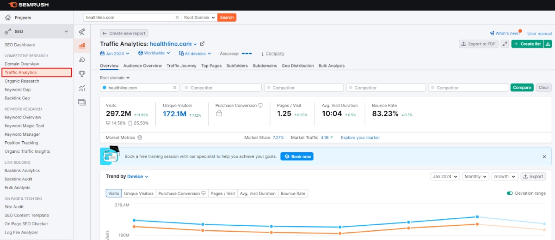Open Log File Analyzer
555x240 pixels.
coord(21,232)
